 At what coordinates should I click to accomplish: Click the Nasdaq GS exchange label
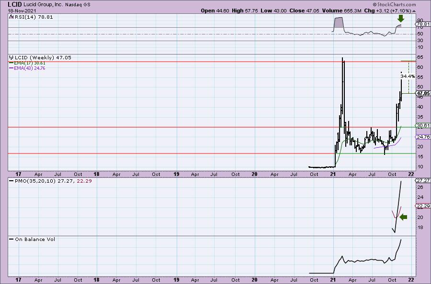point(78,5)
